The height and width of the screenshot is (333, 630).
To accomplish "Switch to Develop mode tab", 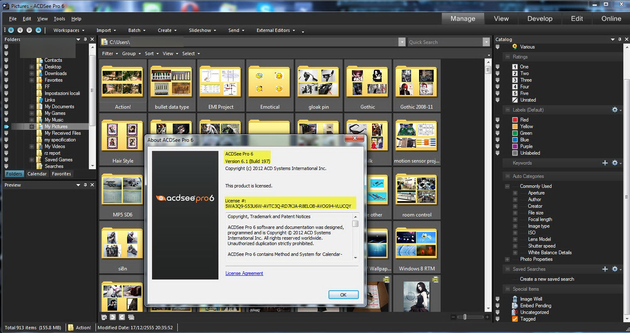I will pos(540,19).
